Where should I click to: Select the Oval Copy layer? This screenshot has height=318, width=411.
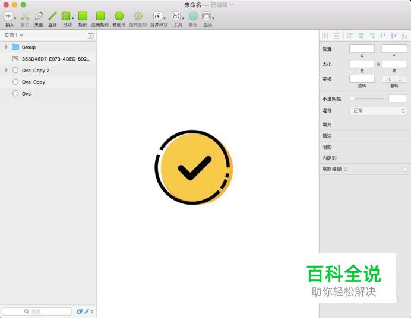[48, 82]
